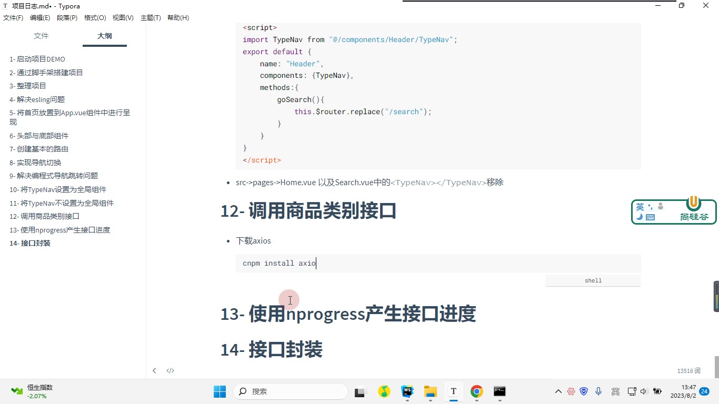Screen dimensions: 719x404
Task: Open the Windows Start menu
Action: coord(219,391)
